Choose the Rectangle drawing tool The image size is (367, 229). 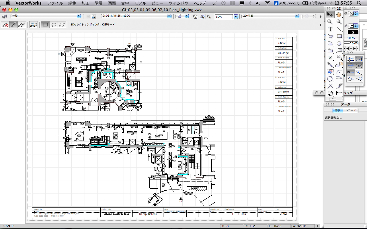click(x=339, y=36)
